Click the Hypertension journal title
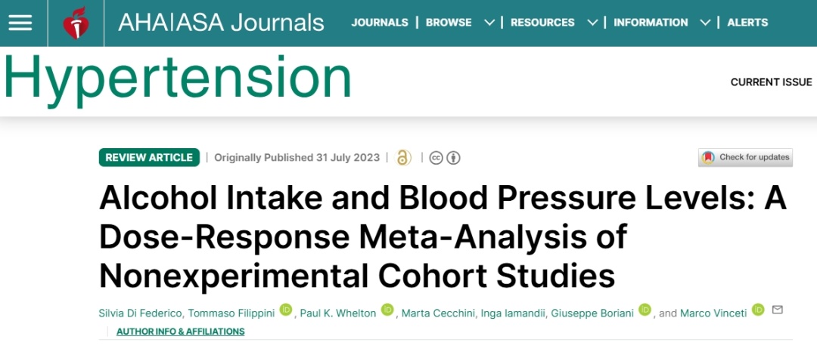The height and width of the screenshot is (349, 817). (x=178, y=78)
